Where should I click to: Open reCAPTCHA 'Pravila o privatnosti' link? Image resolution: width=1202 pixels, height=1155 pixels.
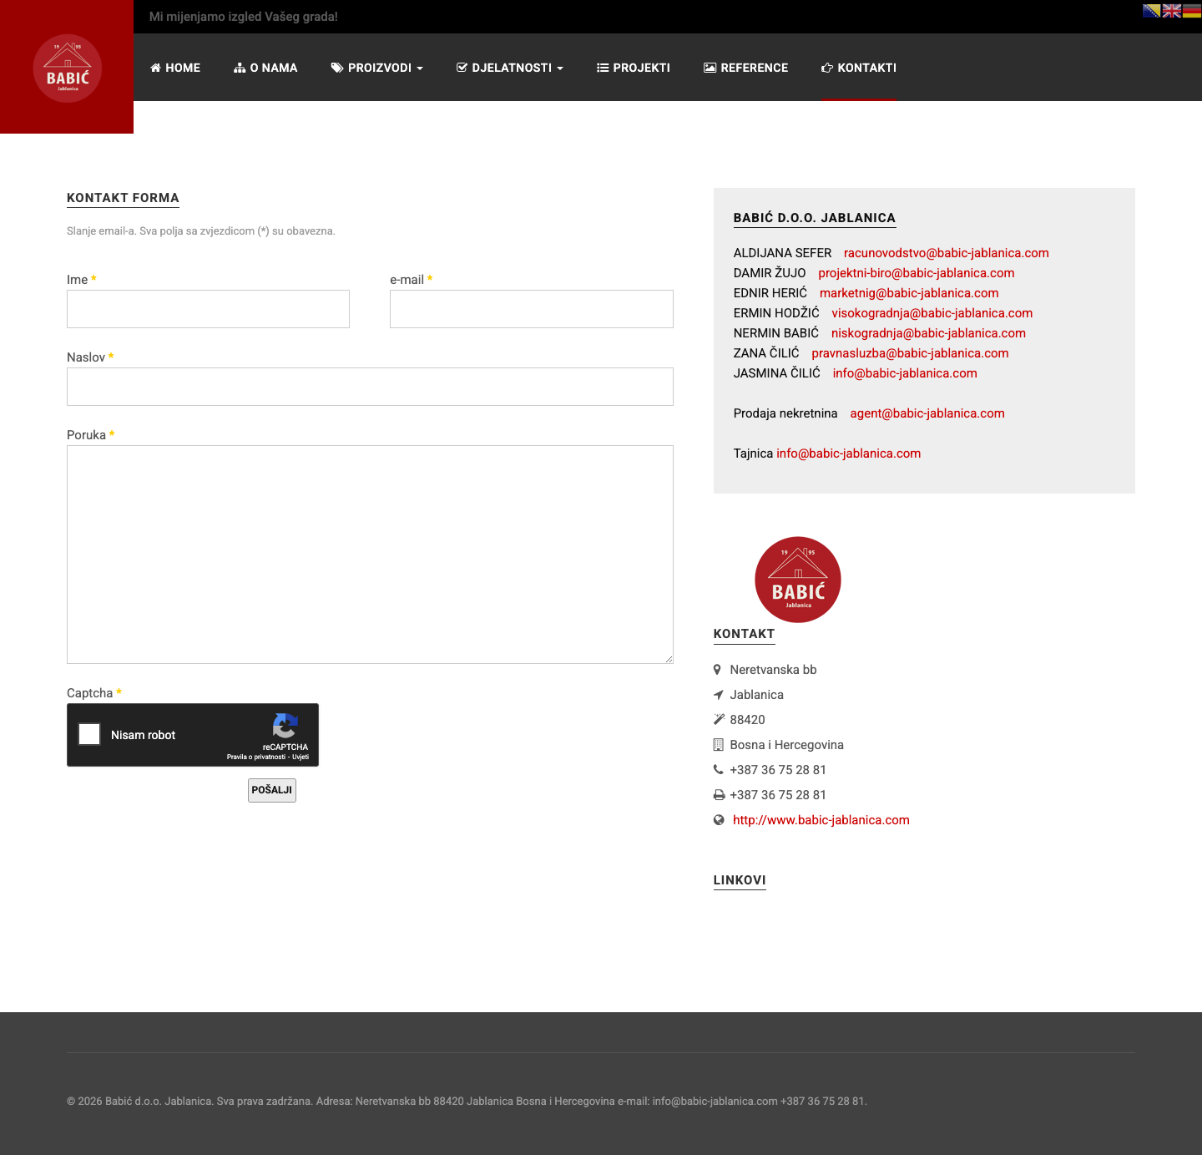256,757
